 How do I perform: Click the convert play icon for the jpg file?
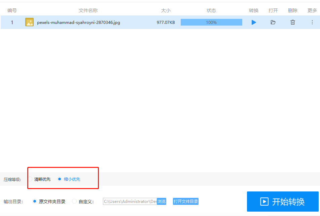pyautogui.click(x=254, y=22)
